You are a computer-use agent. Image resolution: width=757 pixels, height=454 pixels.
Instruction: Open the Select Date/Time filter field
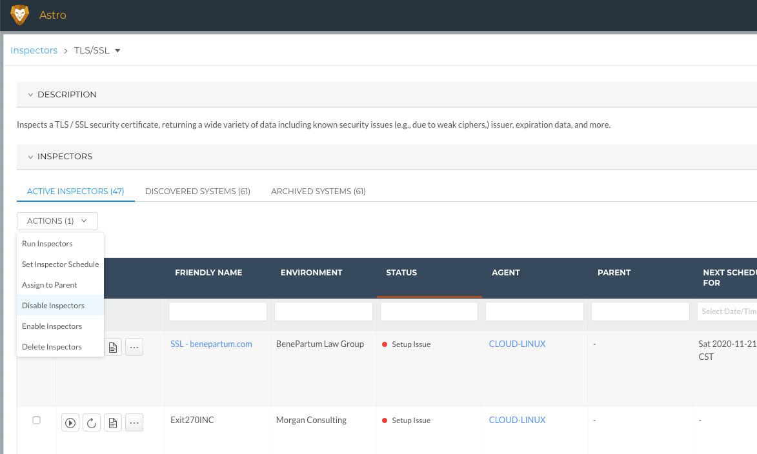point(727,311)
